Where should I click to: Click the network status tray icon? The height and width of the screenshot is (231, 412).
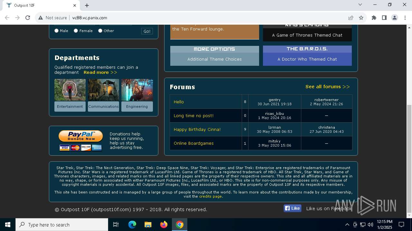tap(363, 225)
